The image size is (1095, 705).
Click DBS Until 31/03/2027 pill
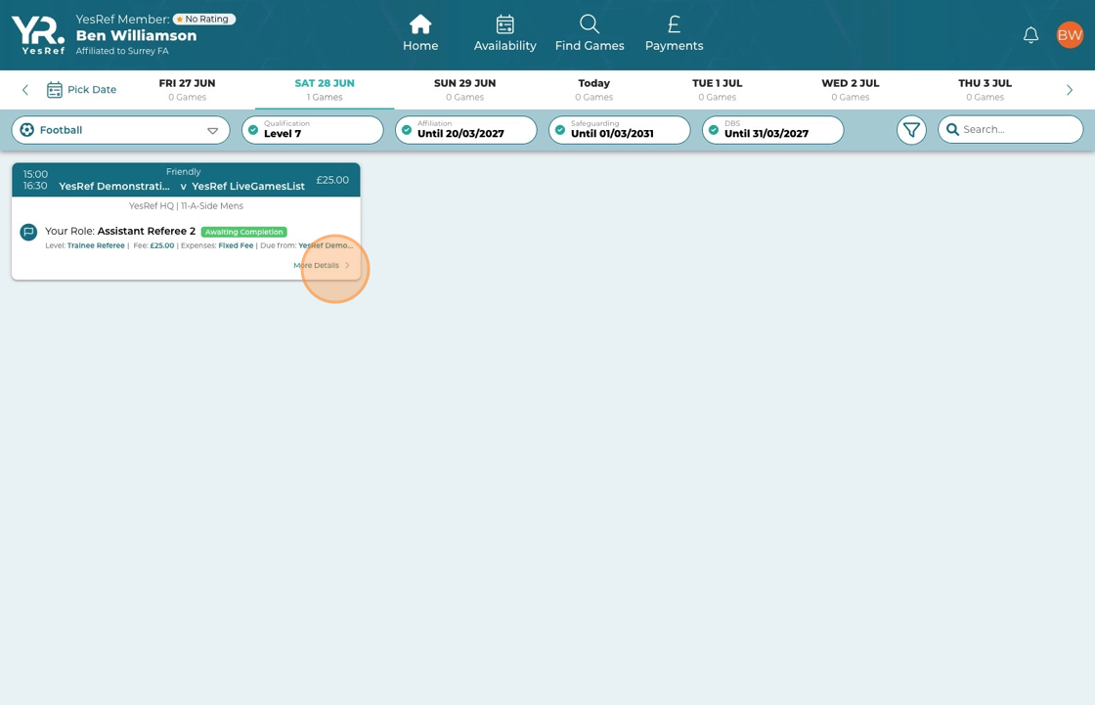point(773,130)
